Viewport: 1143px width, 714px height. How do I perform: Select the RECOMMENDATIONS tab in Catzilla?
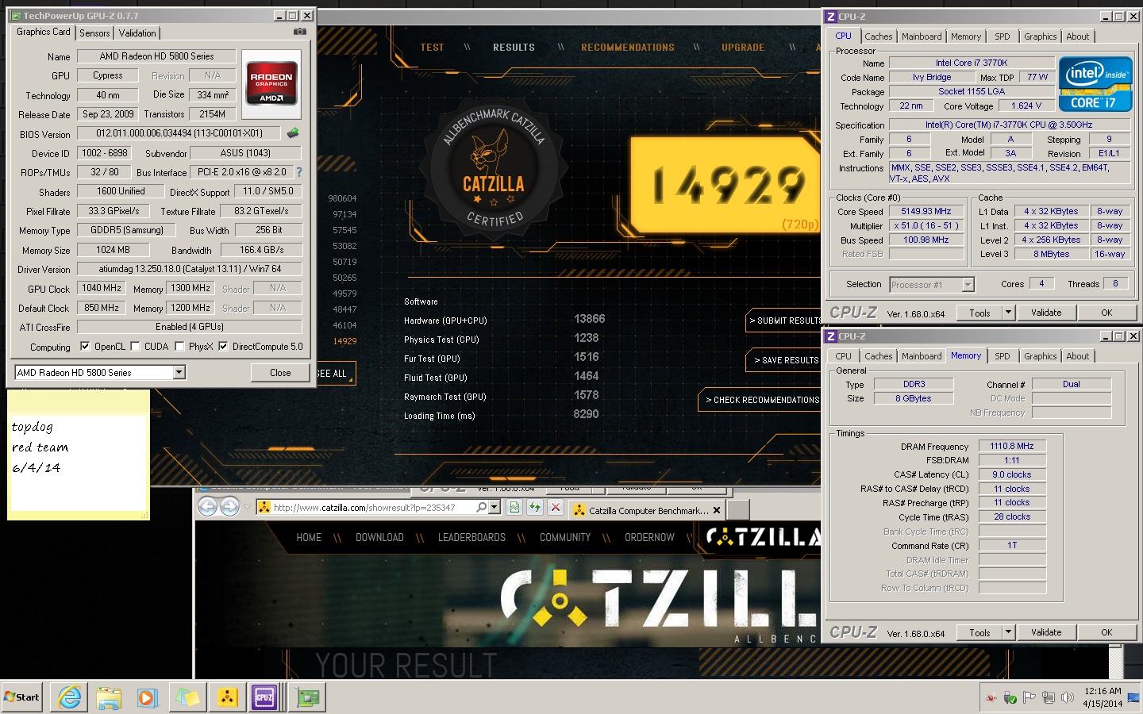[627, 48]
